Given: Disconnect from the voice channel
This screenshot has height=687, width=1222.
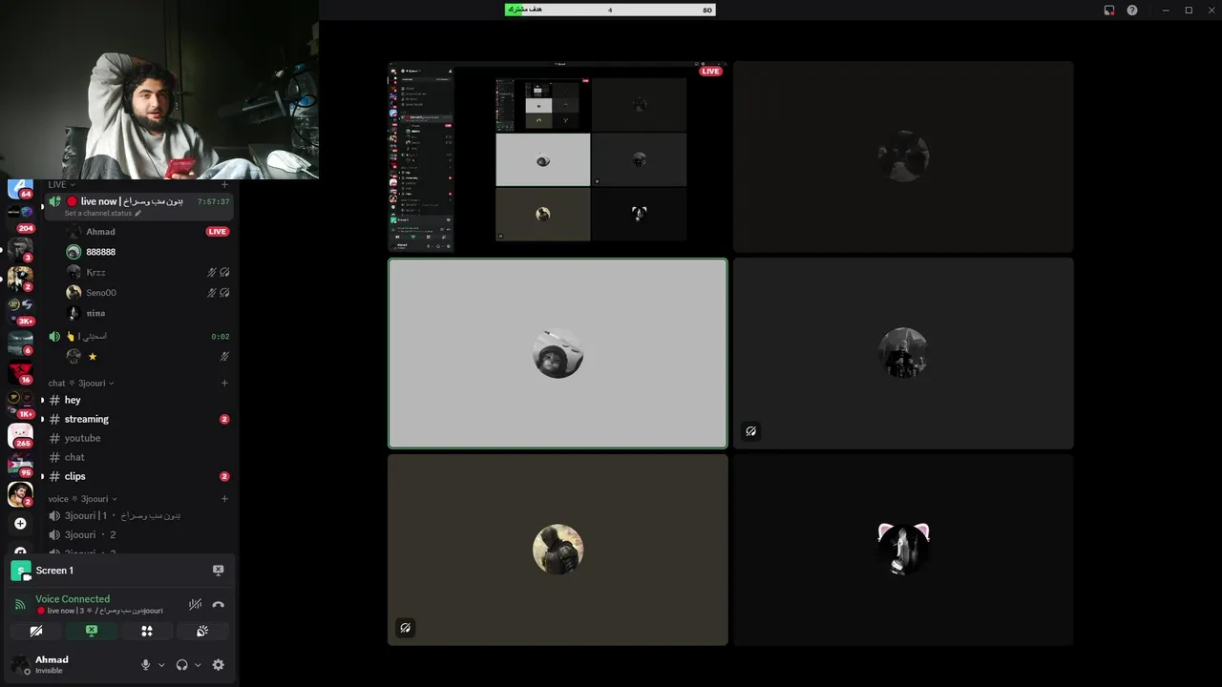Looking at the screenshot, I should tap(218, 604).
